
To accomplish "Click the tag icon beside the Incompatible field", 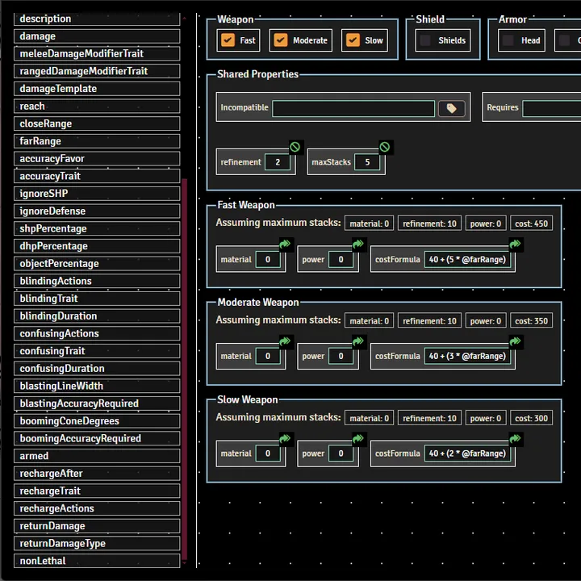I will (452, 108).
